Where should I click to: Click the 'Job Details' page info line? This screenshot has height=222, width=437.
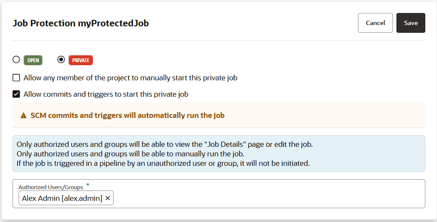(164, 145)
